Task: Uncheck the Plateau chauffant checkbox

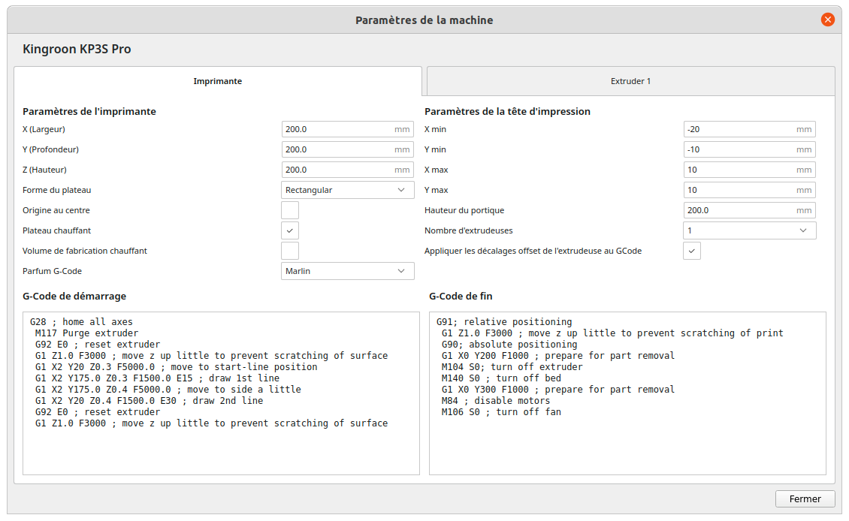Action: click(x=290, y=230)
